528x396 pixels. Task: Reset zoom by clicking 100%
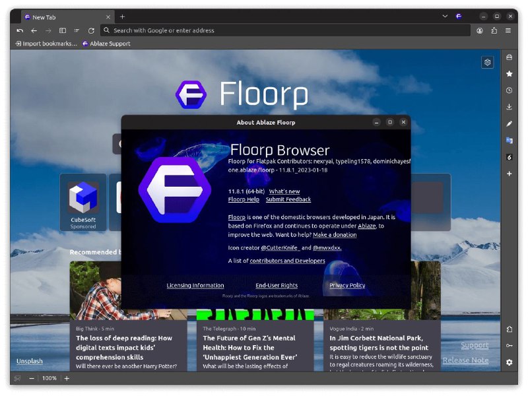coord(49,378)
